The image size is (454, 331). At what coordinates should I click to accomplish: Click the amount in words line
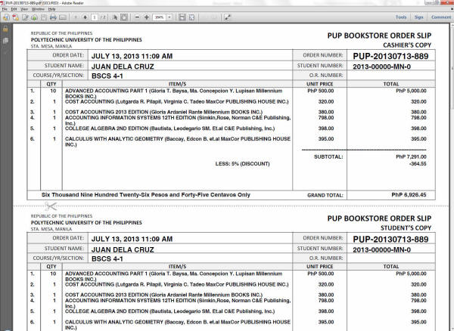pyautogui.click(x=145, y=195)
